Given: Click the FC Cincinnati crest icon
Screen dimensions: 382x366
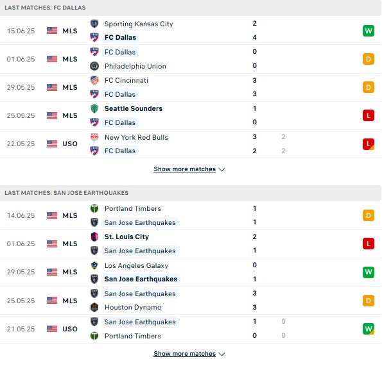Looking at the screenshot, I should click(x=94, y=80).
